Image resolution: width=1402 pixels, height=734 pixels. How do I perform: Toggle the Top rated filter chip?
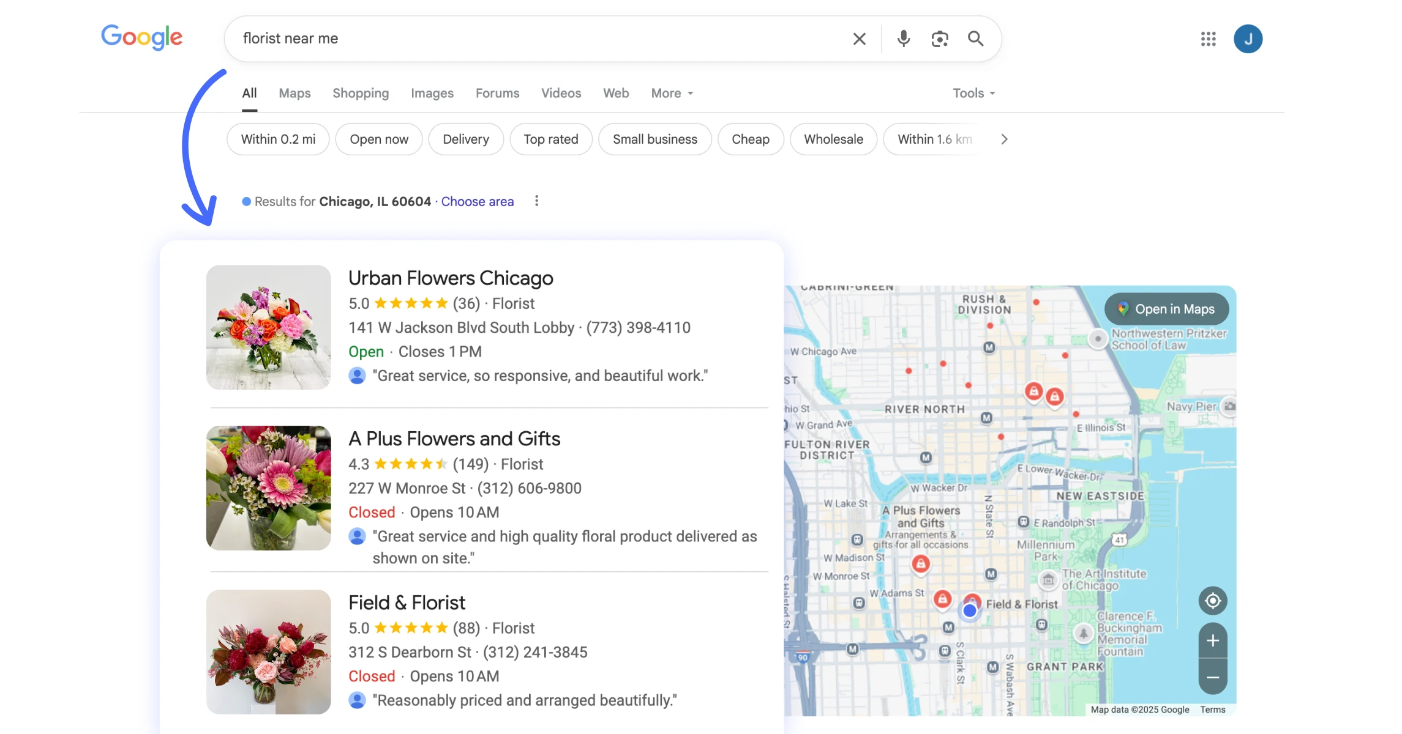pos(550,139)
